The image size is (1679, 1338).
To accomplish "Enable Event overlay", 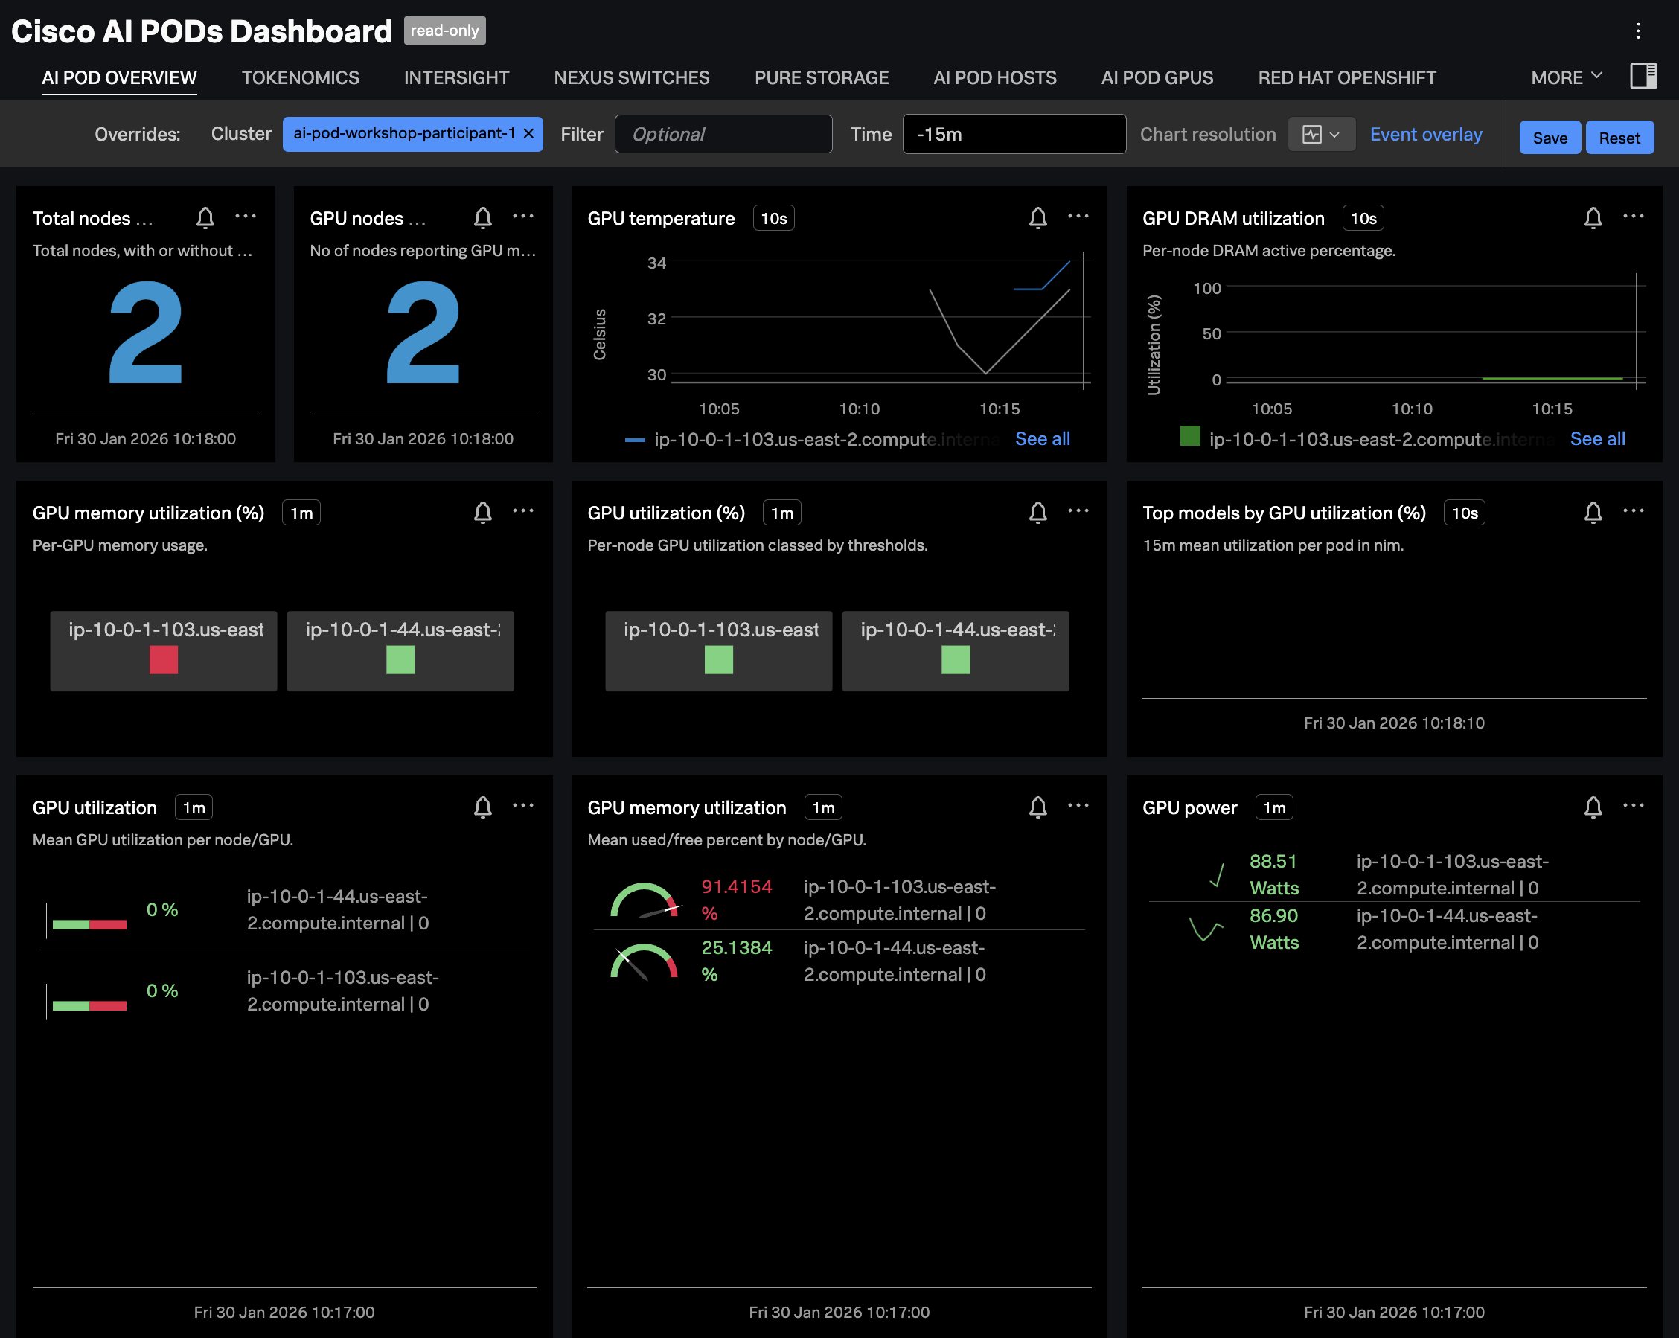I will pos(1426,134).
